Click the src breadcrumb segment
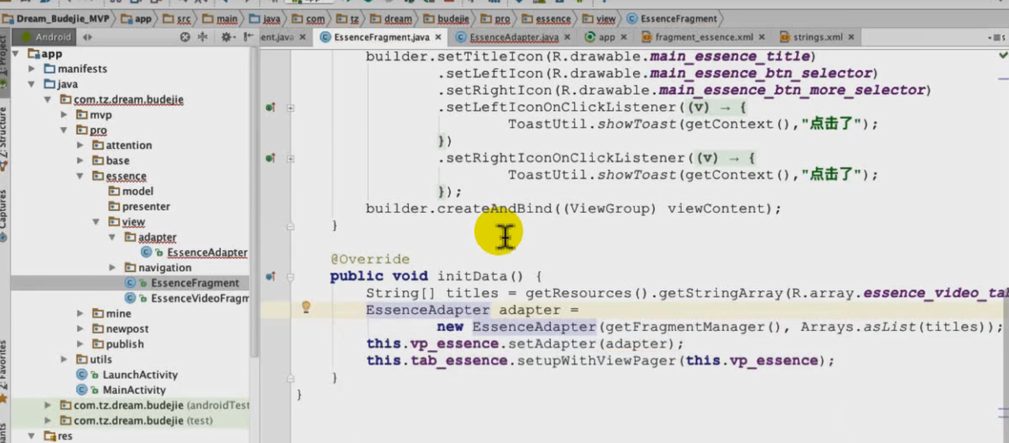The image size is (1009, 443). tap(178, 18)
